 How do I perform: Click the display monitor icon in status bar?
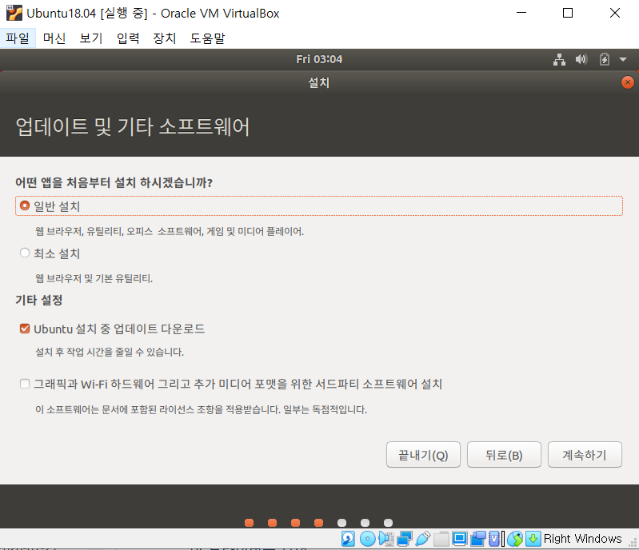(459, 539)
